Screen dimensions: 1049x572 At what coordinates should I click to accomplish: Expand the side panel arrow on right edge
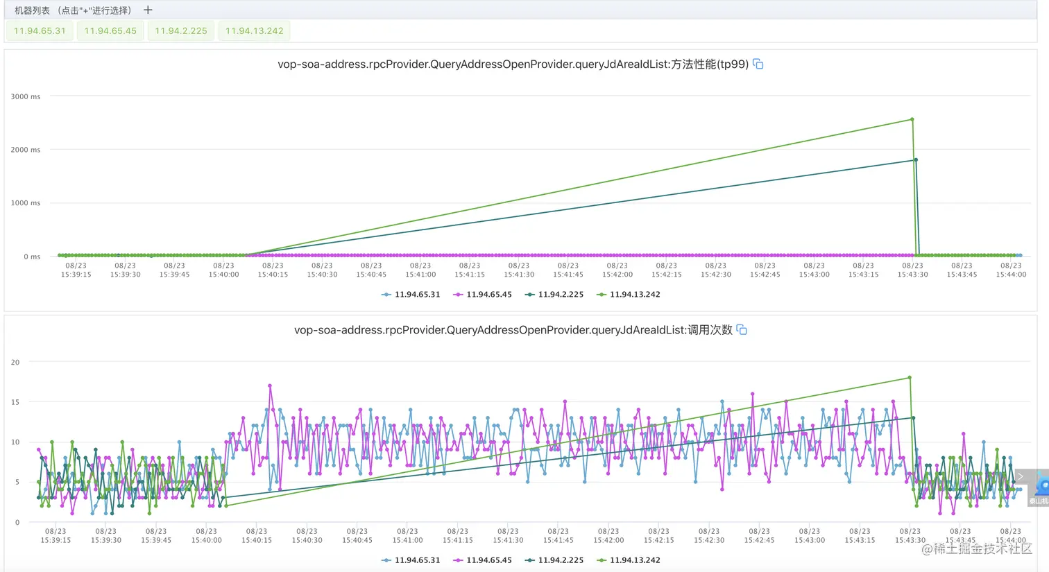tap(1021, 477)
